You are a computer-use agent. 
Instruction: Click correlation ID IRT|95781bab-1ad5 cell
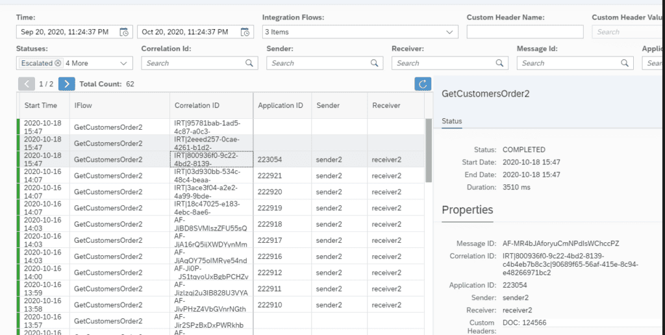coord(212,127)
